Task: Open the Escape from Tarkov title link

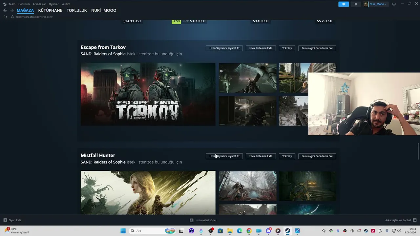Action: click(103, 47)
